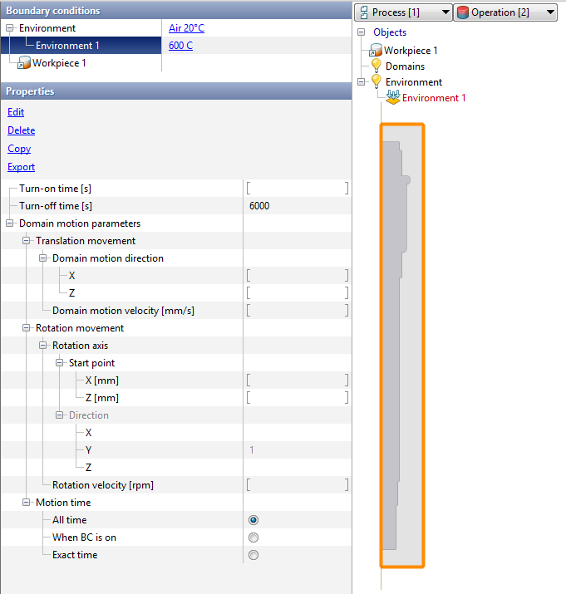The image size is (566, 594).
Task: Open the Air 20°C environment link
Action: click(x=186, y=28)
